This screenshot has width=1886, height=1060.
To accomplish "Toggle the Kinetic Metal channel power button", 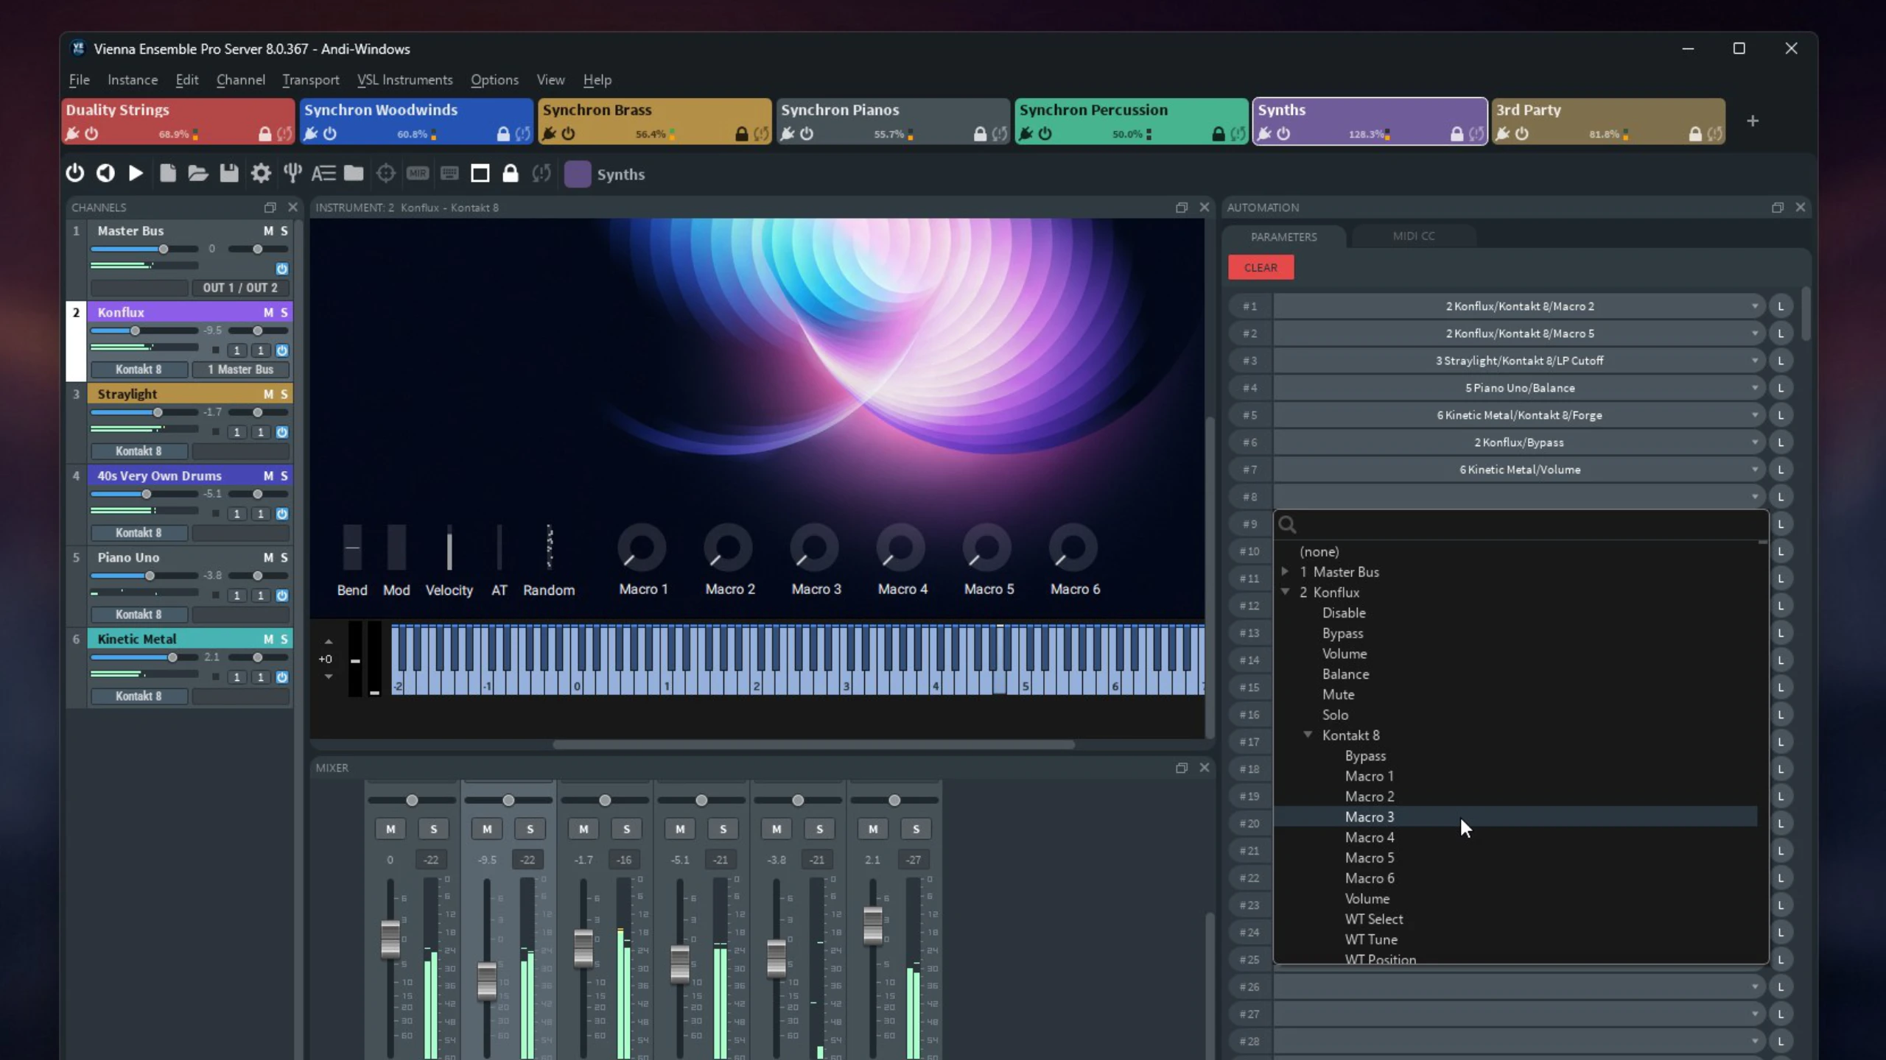I will click(282, 677).
